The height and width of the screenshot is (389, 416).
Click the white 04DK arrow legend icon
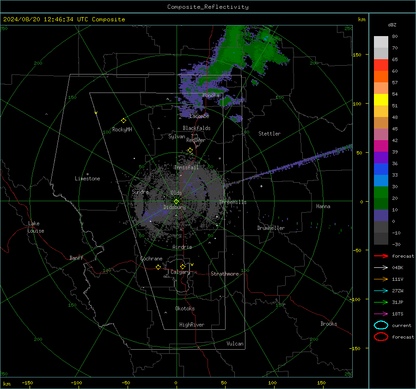click(x=381, y=267)
